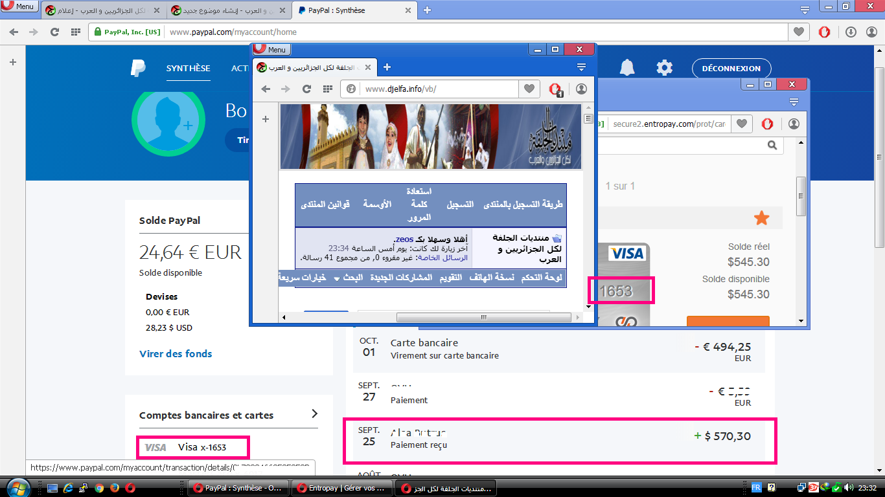Open the Opera Menu in the djelfa.info window

(271, 49)
